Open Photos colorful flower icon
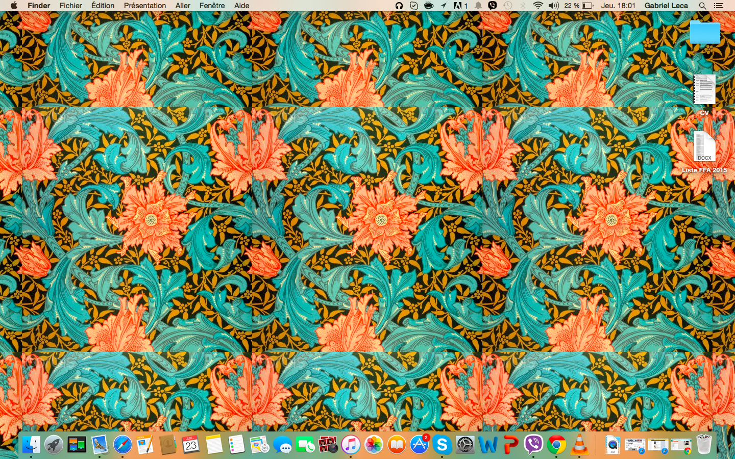 374,445
